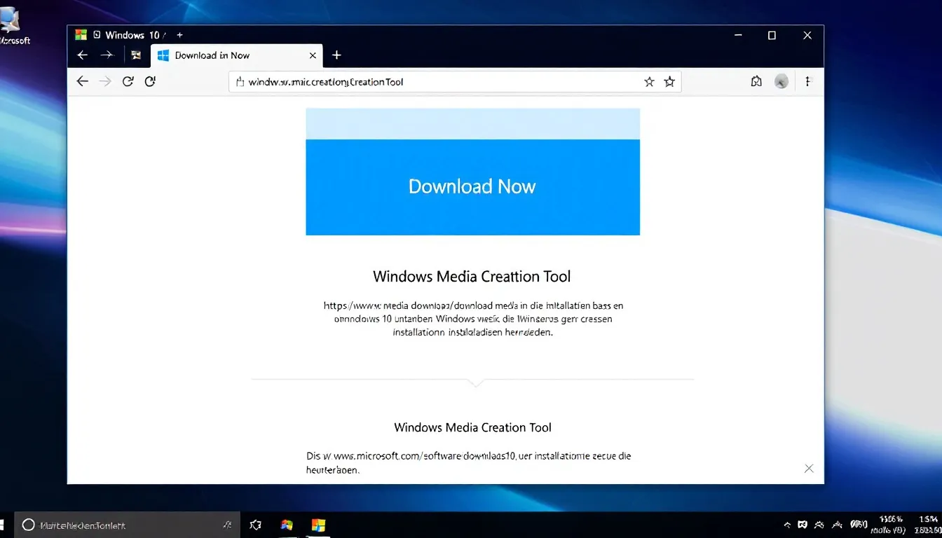Click the back arrow left of the reload button
This screenshot has width=942, height=538.
point(83,81)
